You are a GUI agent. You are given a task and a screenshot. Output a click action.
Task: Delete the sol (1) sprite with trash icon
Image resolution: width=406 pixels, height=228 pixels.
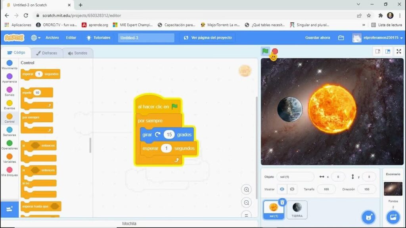[x=282, y=202]
